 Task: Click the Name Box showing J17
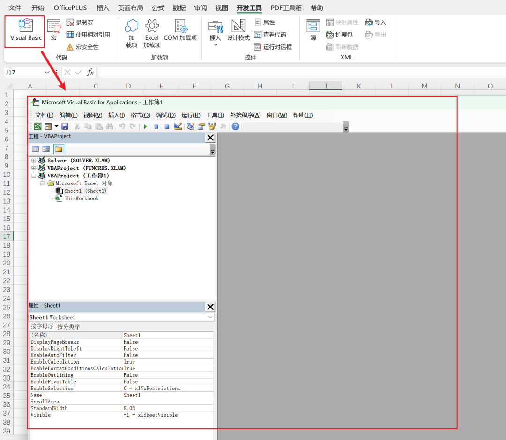tap(27, 72)
